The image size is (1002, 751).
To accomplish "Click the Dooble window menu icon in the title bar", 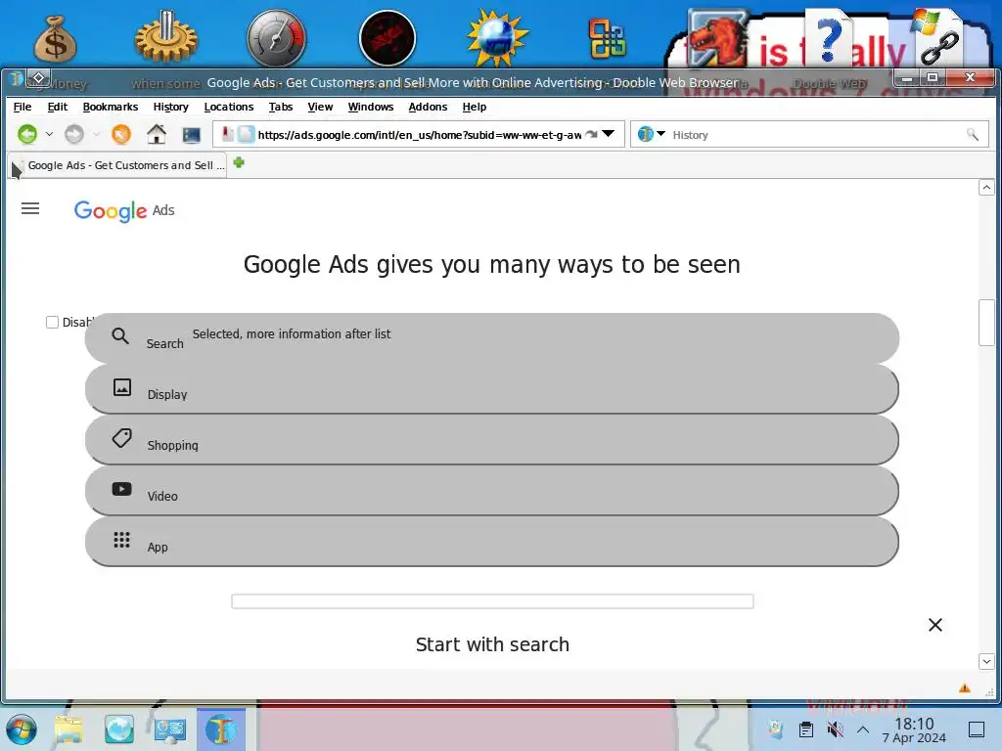I will 38,78.
